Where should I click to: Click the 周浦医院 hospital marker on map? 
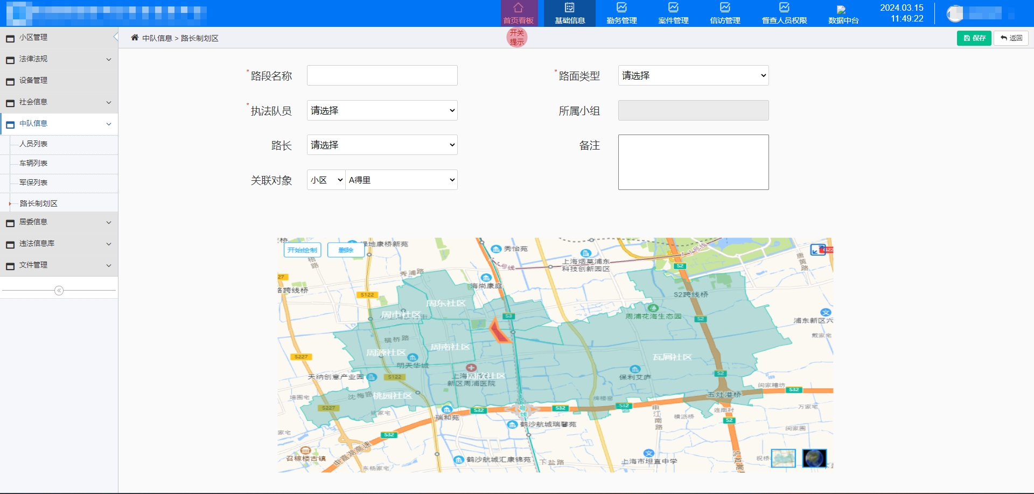(471, 368)
